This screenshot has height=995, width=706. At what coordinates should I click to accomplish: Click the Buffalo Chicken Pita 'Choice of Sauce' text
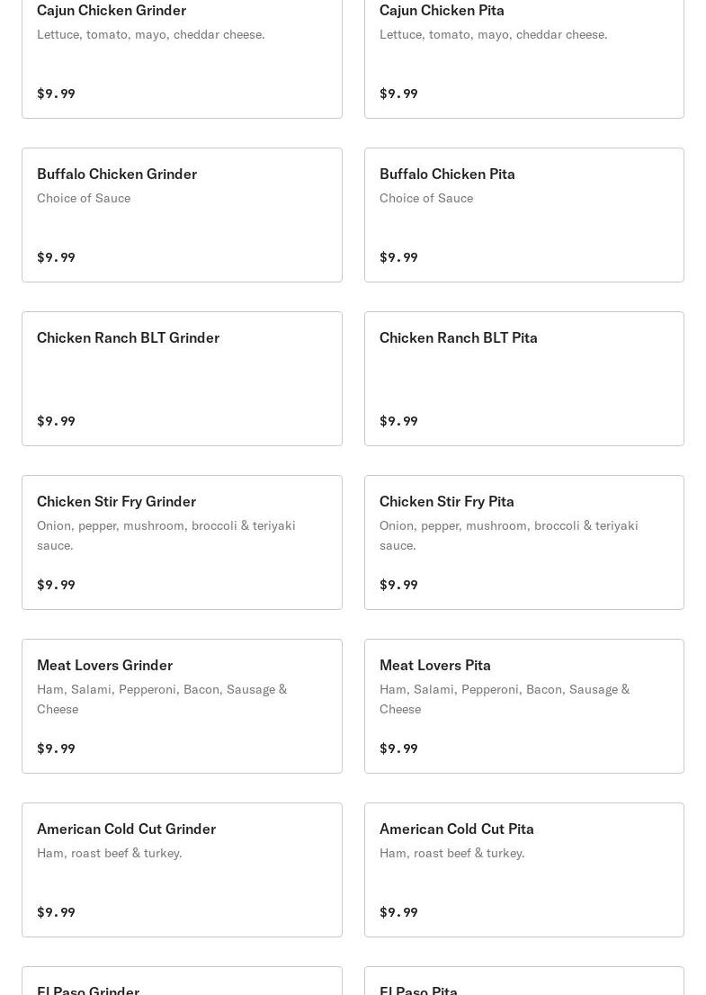pyautogui.click(x=425, y=198)
